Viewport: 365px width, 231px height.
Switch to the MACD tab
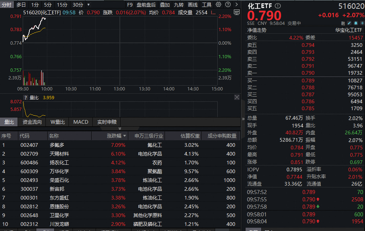click(81, 122)
